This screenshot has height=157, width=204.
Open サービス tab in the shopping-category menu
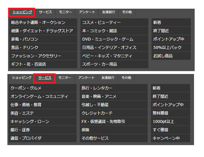45,12
